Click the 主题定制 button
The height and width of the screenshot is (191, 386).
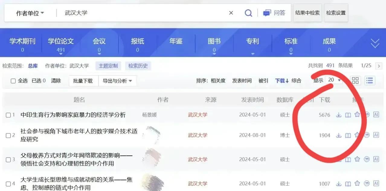tap(108, 66)
